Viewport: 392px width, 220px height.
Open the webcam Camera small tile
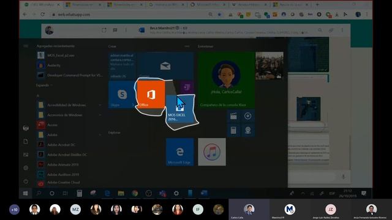click(247, 130)
